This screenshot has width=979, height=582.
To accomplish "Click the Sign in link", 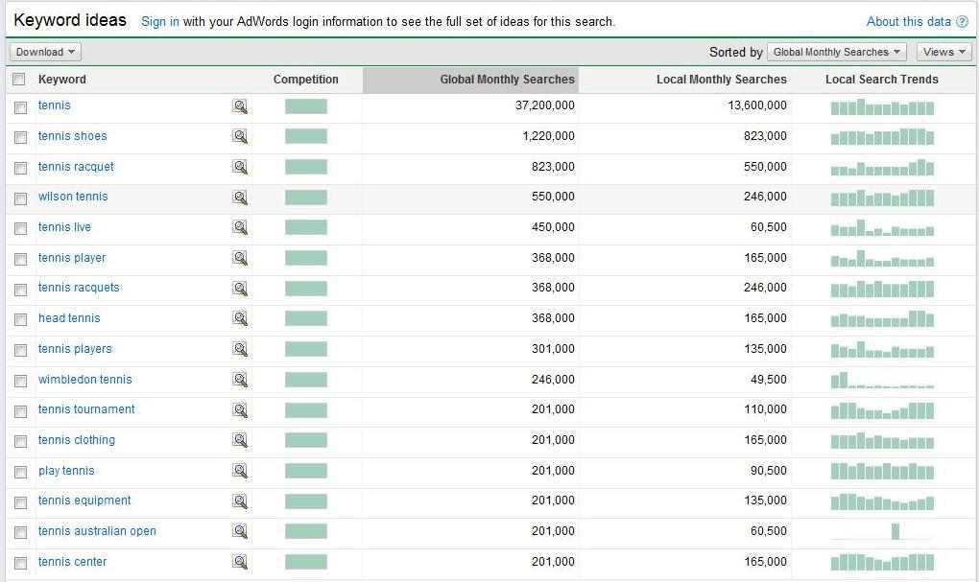I will [x=159, y=21].
